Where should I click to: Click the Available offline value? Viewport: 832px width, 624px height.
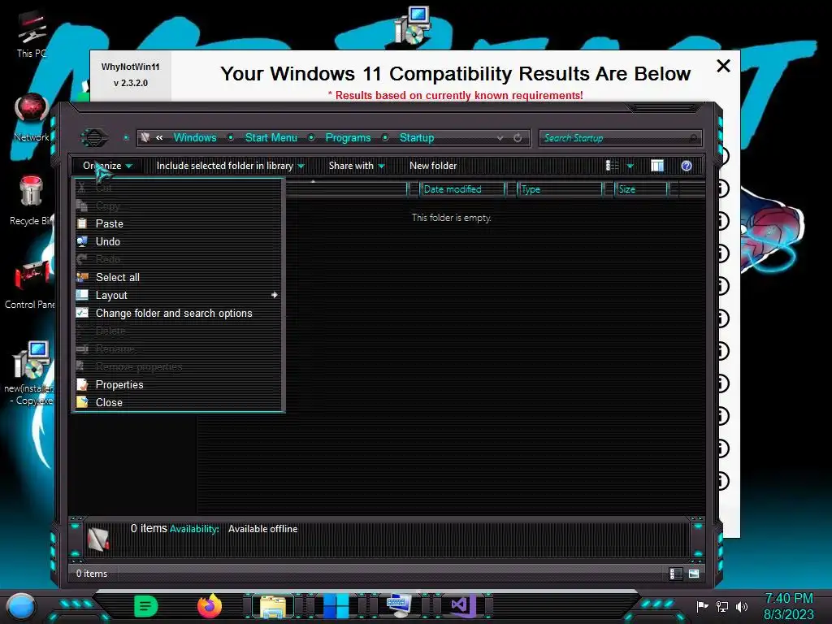point(262,529)
